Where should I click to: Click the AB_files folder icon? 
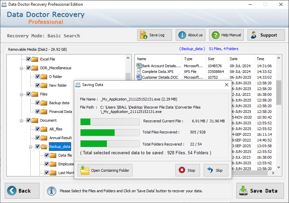coord(44,129)
